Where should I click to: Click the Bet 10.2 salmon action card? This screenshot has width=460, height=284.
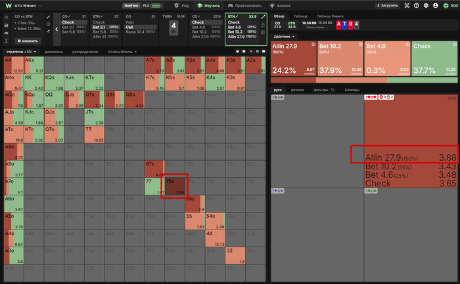(340, 58)
